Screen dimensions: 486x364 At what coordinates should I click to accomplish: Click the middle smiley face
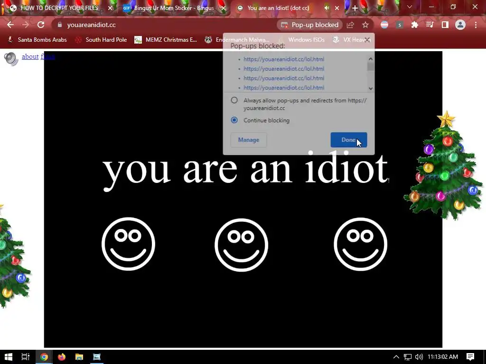241,245
